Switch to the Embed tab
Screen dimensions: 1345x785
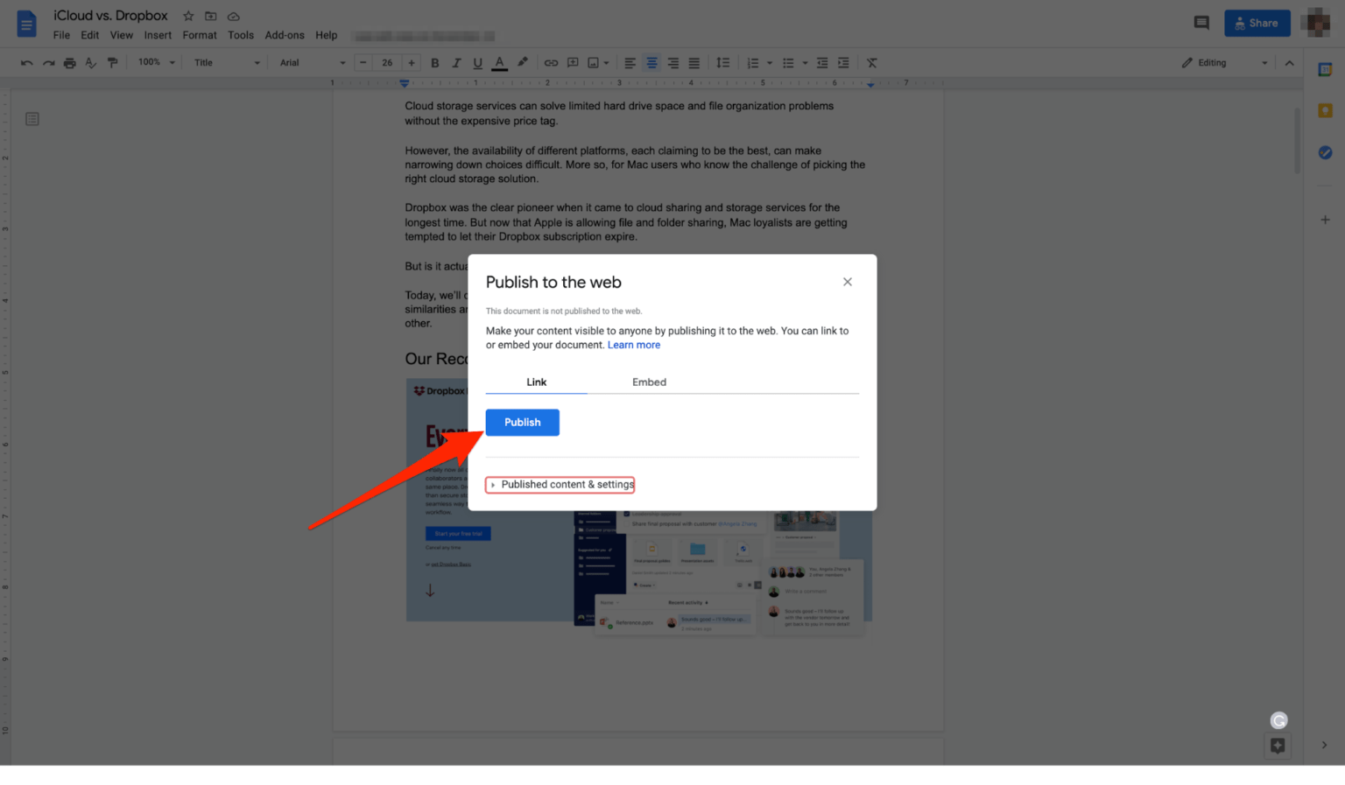[x=649, y=382]
